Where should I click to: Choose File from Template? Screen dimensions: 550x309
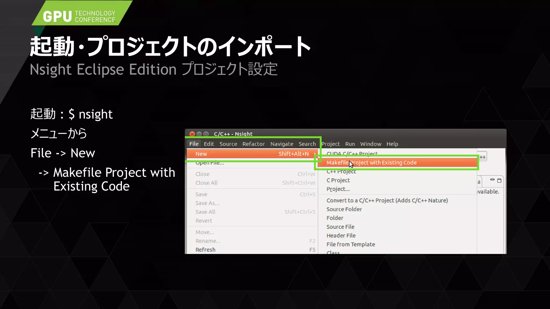350,244
